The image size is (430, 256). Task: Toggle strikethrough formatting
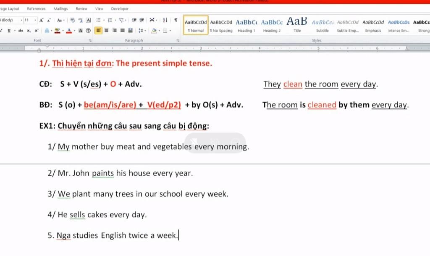[x=21, y=31]
